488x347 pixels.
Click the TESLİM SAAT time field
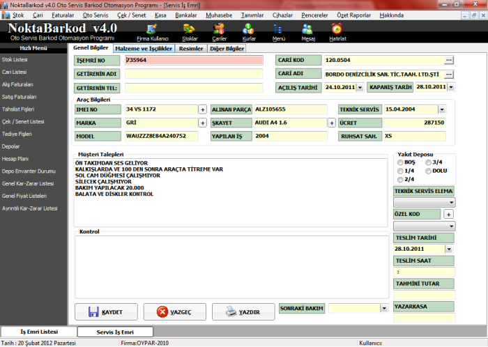tap(424, 272)
